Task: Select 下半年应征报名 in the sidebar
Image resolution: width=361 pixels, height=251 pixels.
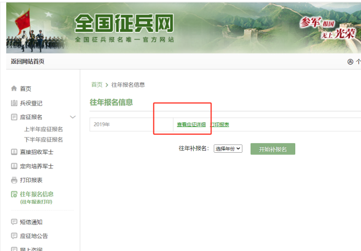Action: 43,140
